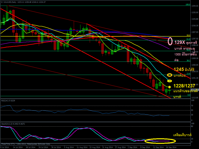Click the Fibonacci 50.0 level label
199x149 pixels.
(x=188, y=35)
